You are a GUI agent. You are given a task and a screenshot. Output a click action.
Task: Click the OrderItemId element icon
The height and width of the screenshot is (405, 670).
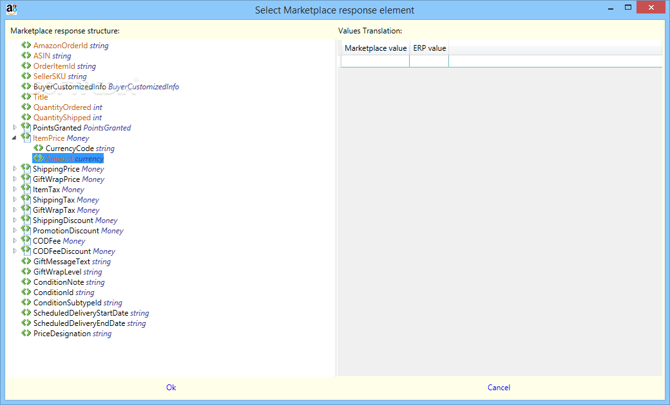point(26,66)
